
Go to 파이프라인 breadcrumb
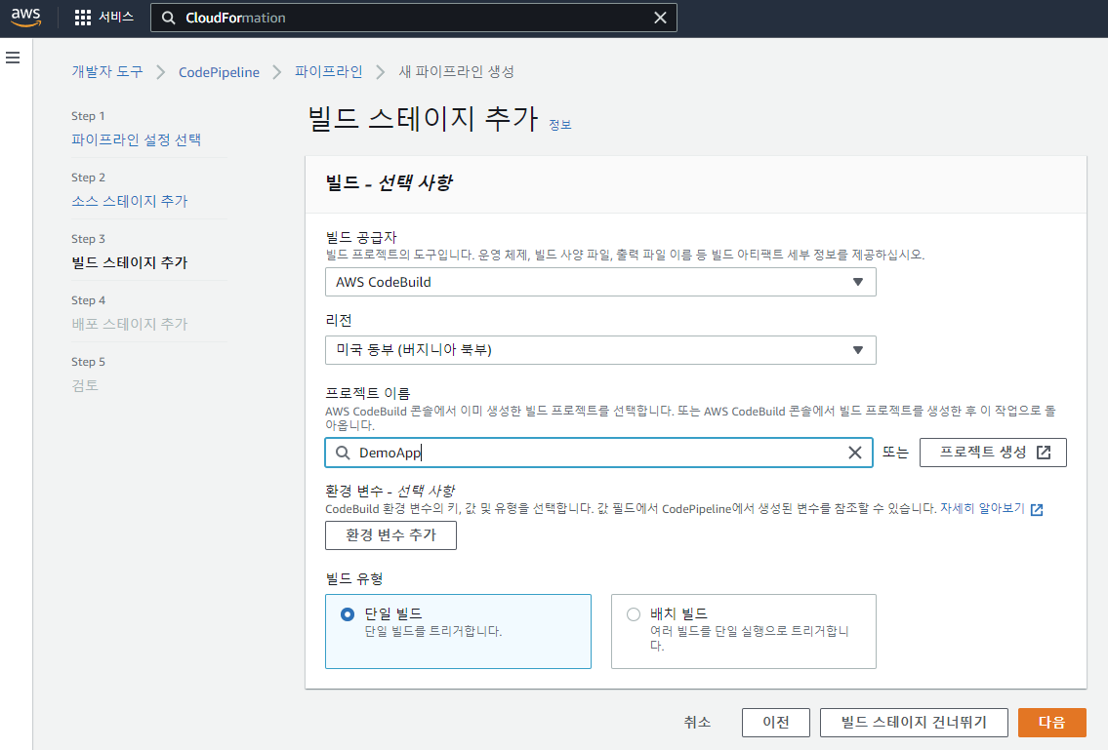click(x=329, y=72)
